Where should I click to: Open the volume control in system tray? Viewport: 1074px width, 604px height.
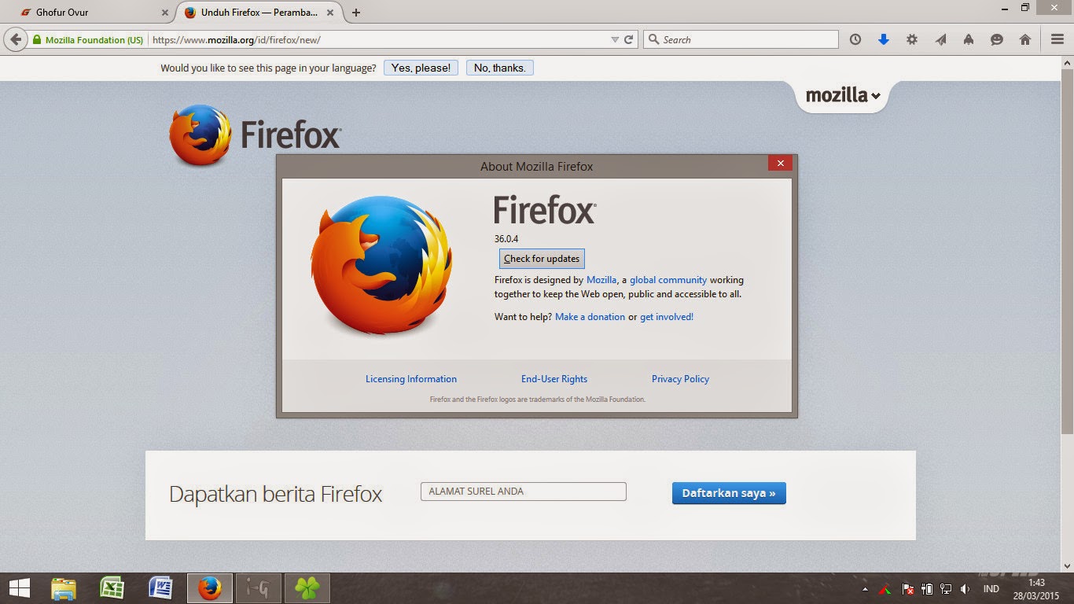pyautogui.click(x=965, y=588)
